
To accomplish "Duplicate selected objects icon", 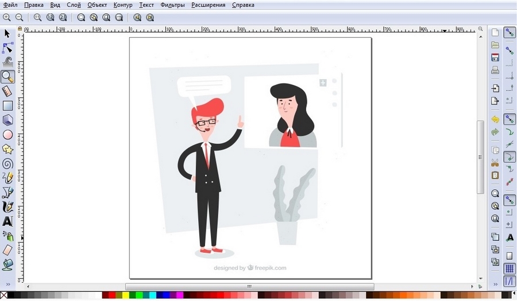I will 495,237.
